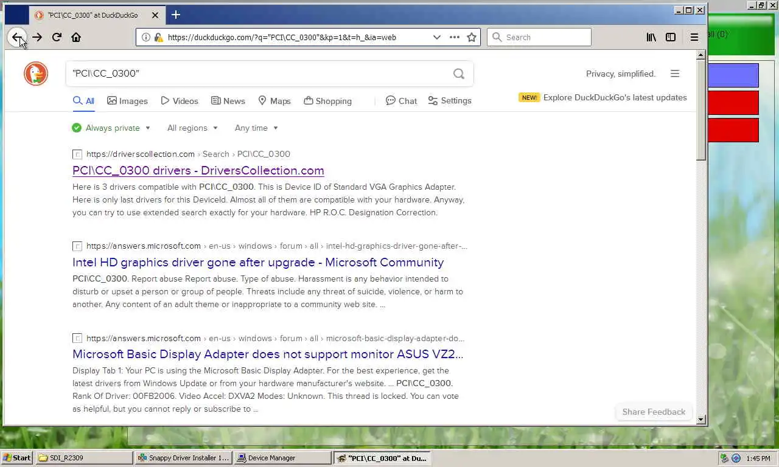The image size is (779, 467).
Task: Open DuckDuckGo Settings
Action: pyautogui.click(x=450, y=101)
